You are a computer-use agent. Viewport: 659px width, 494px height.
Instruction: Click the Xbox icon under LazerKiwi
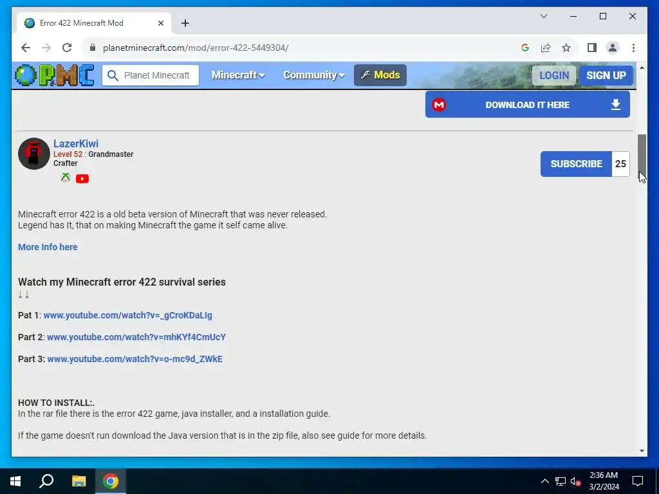tap(66, 178)
